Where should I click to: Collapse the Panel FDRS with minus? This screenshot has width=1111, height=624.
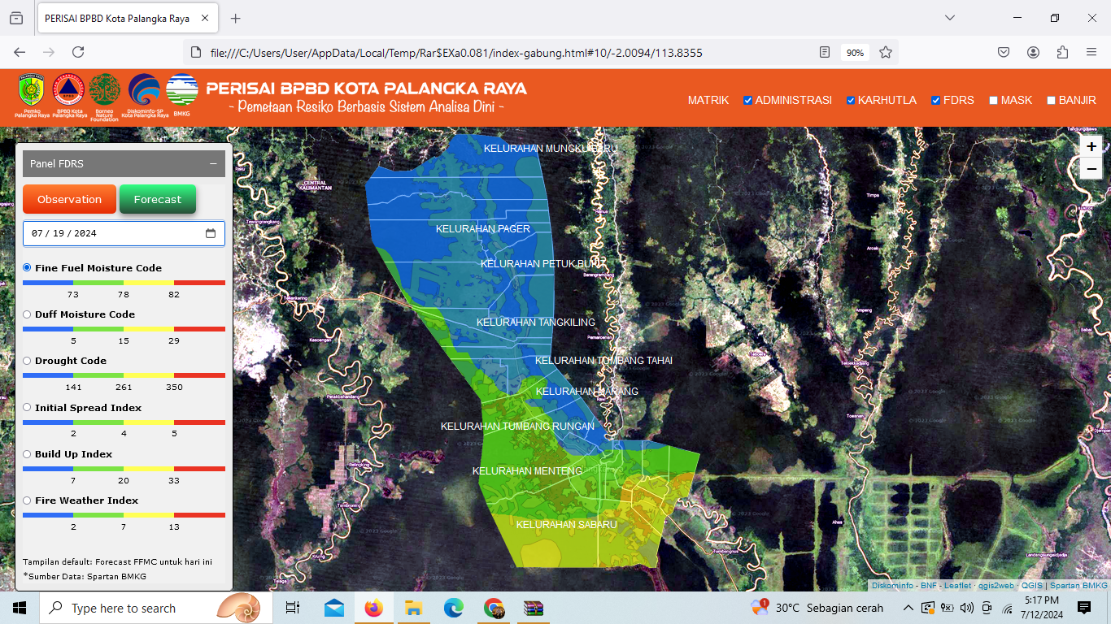click(x=213, y=163)
